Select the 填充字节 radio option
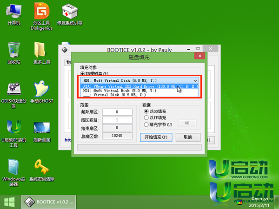Image resolution: width=279 pixels, height=209 pixels. tap(146, 124)
